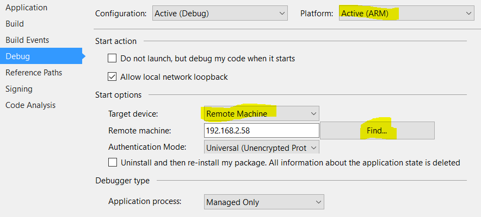The image size is (481, 217).
Task: Go to Reference Paths page
Action: pos(34,73)
